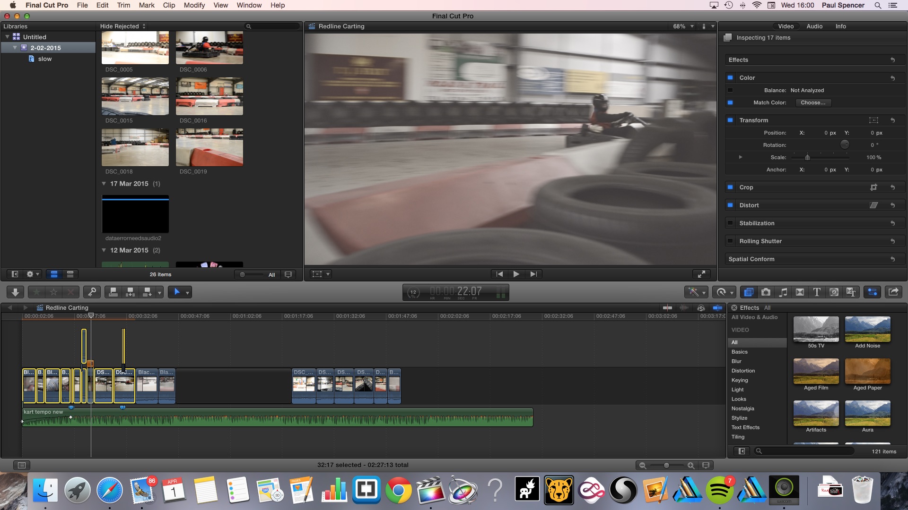Open the Retime dropdown menu

click(725, 292)
